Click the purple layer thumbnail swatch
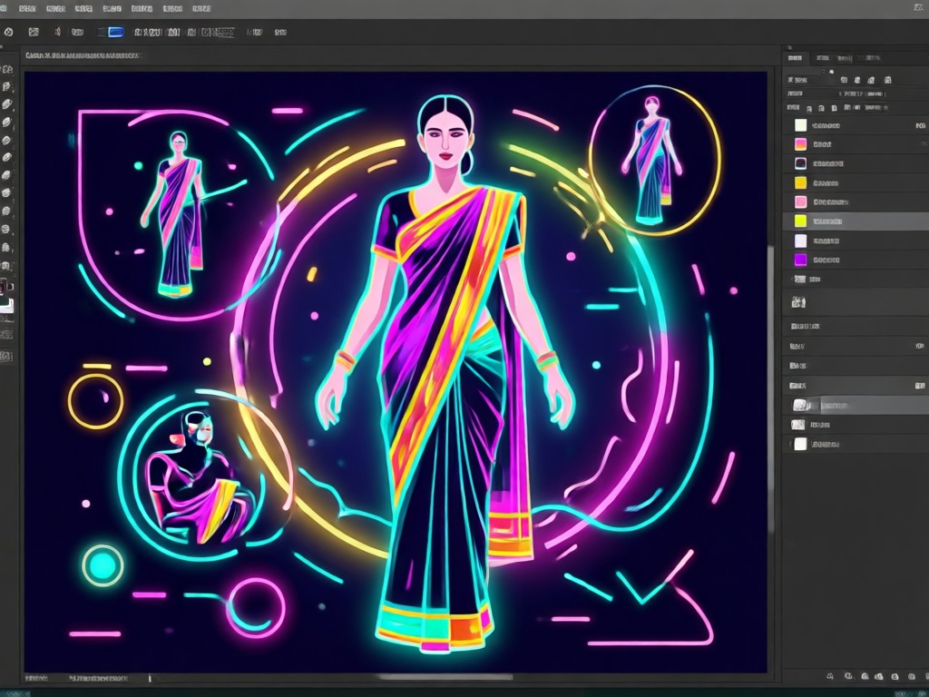Screen dimensions: 929x697 point(800,260)
